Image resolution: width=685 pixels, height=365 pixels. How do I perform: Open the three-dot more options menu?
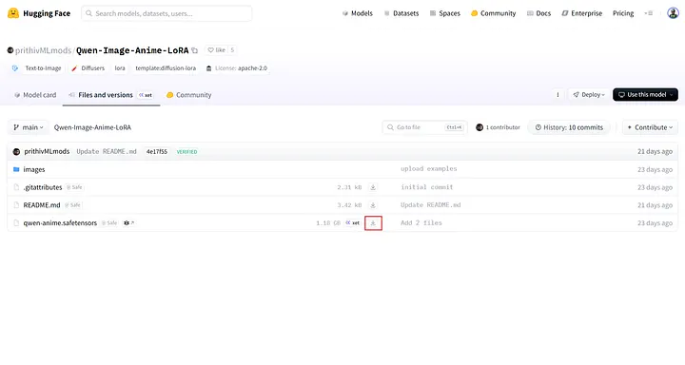pyautogui.click(x=558, y=95)
